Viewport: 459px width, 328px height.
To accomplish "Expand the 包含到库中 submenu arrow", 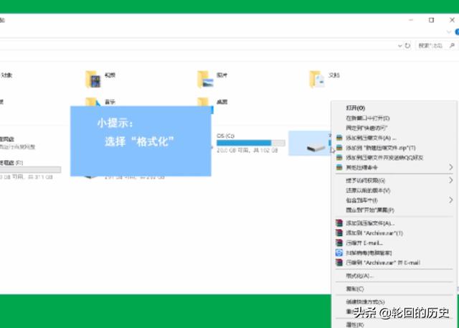I will pyautogui.click(x=451, y=200).
